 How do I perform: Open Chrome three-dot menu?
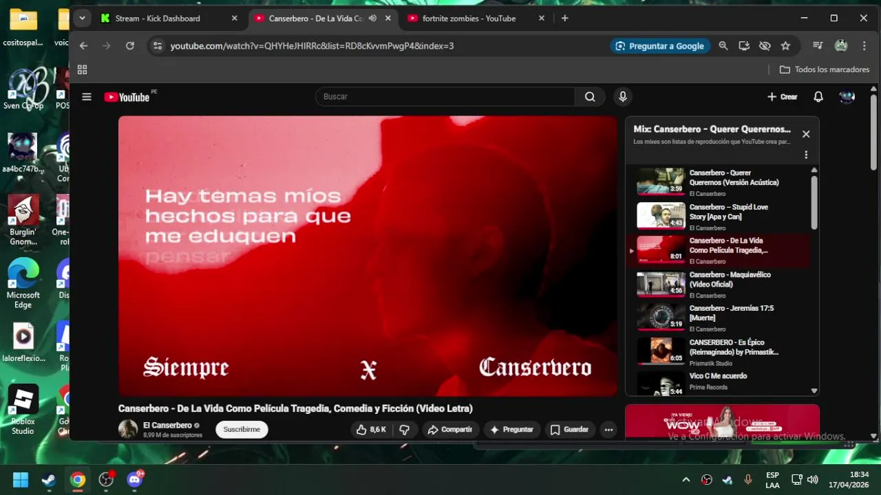(x=864, y=46)
